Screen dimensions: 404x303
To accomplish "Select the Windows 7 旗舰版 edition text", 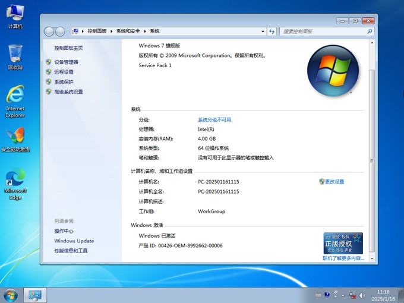I will 159,46.
